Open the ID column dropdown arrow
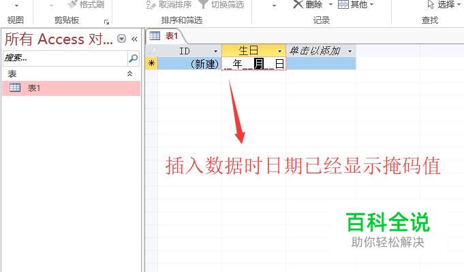The height and width of the screenshot is (272, 464). [216, 52]
